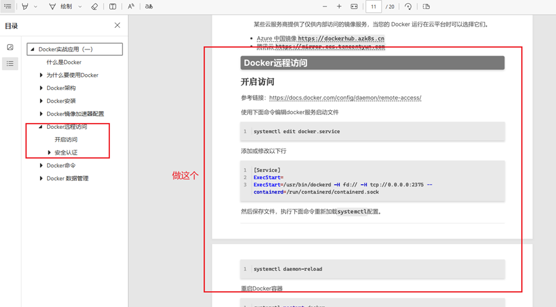Screen dimensions: 556x307
Task: Select Docker架构 outline entry text
Action: (x=61, y=88)
